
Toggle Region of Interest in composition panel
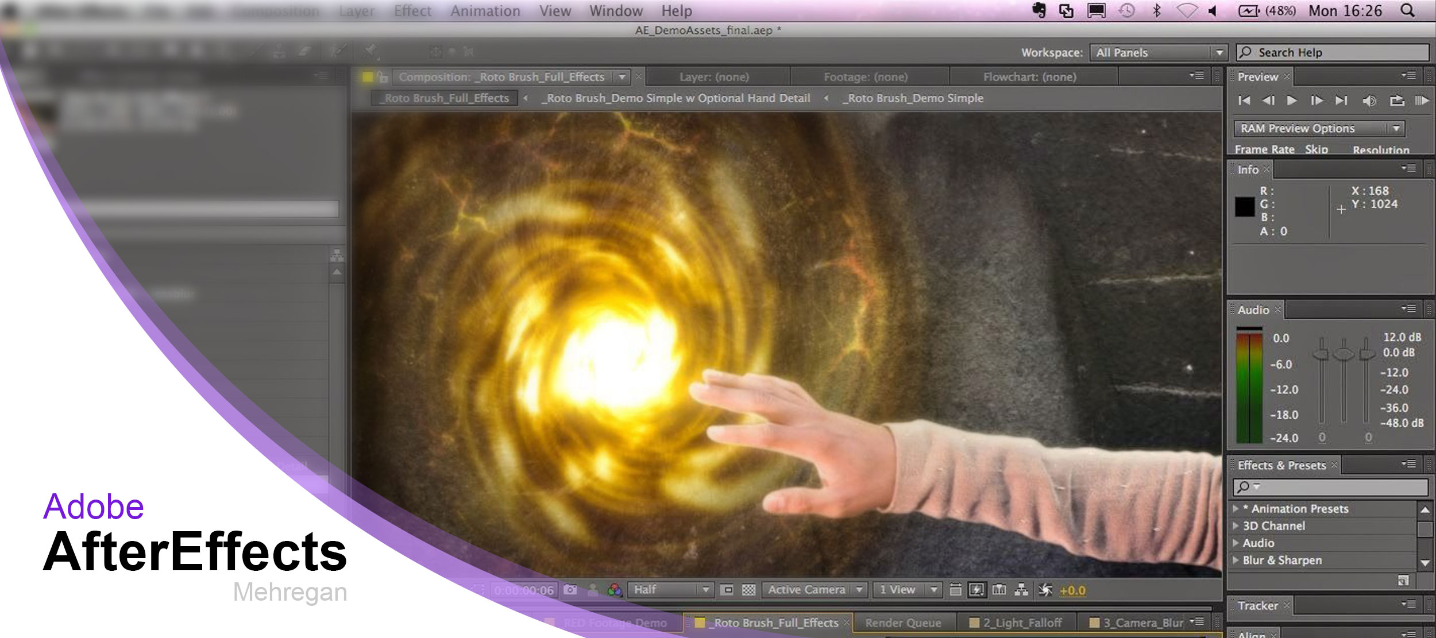(727, 589)
